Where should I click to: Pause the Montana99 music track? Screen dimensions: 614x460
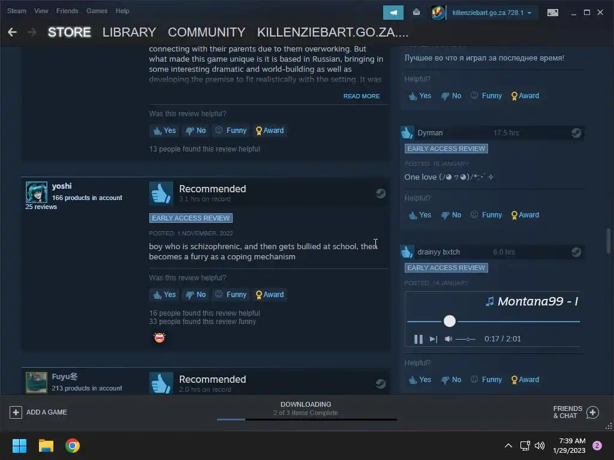[x=418, y=339]
